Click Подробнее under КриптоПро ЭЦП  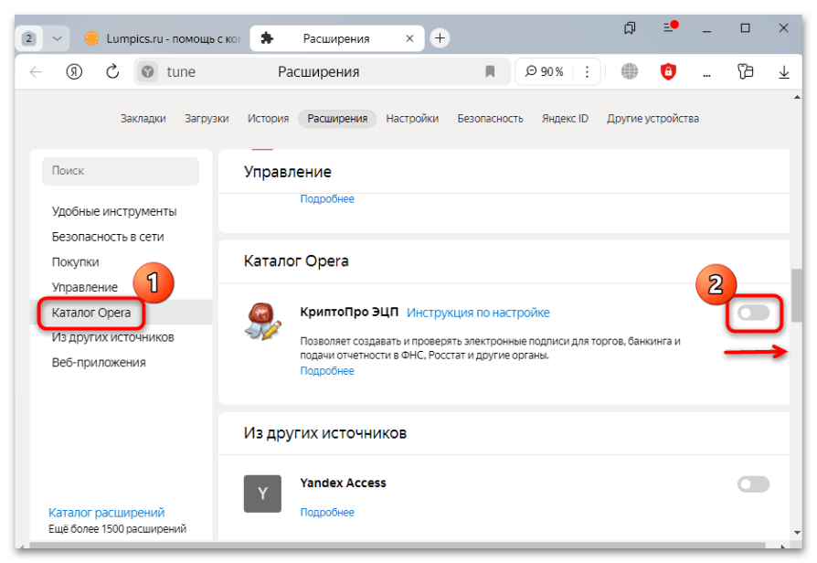coord(327,371)
